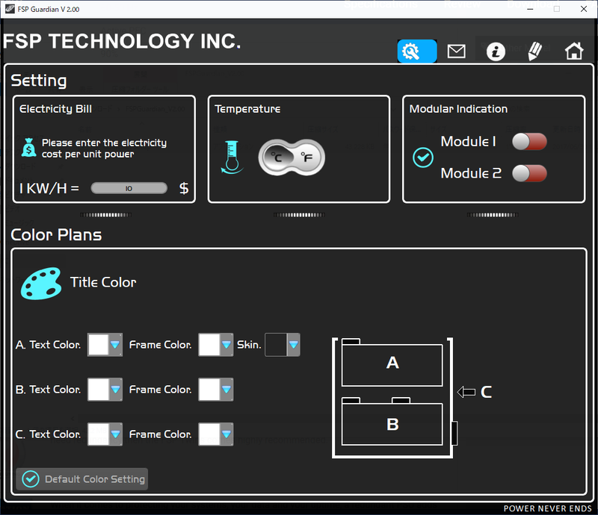This screenshot has width=598, height=515.
Task: Click the A. Frame Color white swatch
Action: tap(209, 345)
